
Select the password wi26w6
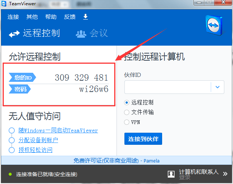tap(94, 89)
